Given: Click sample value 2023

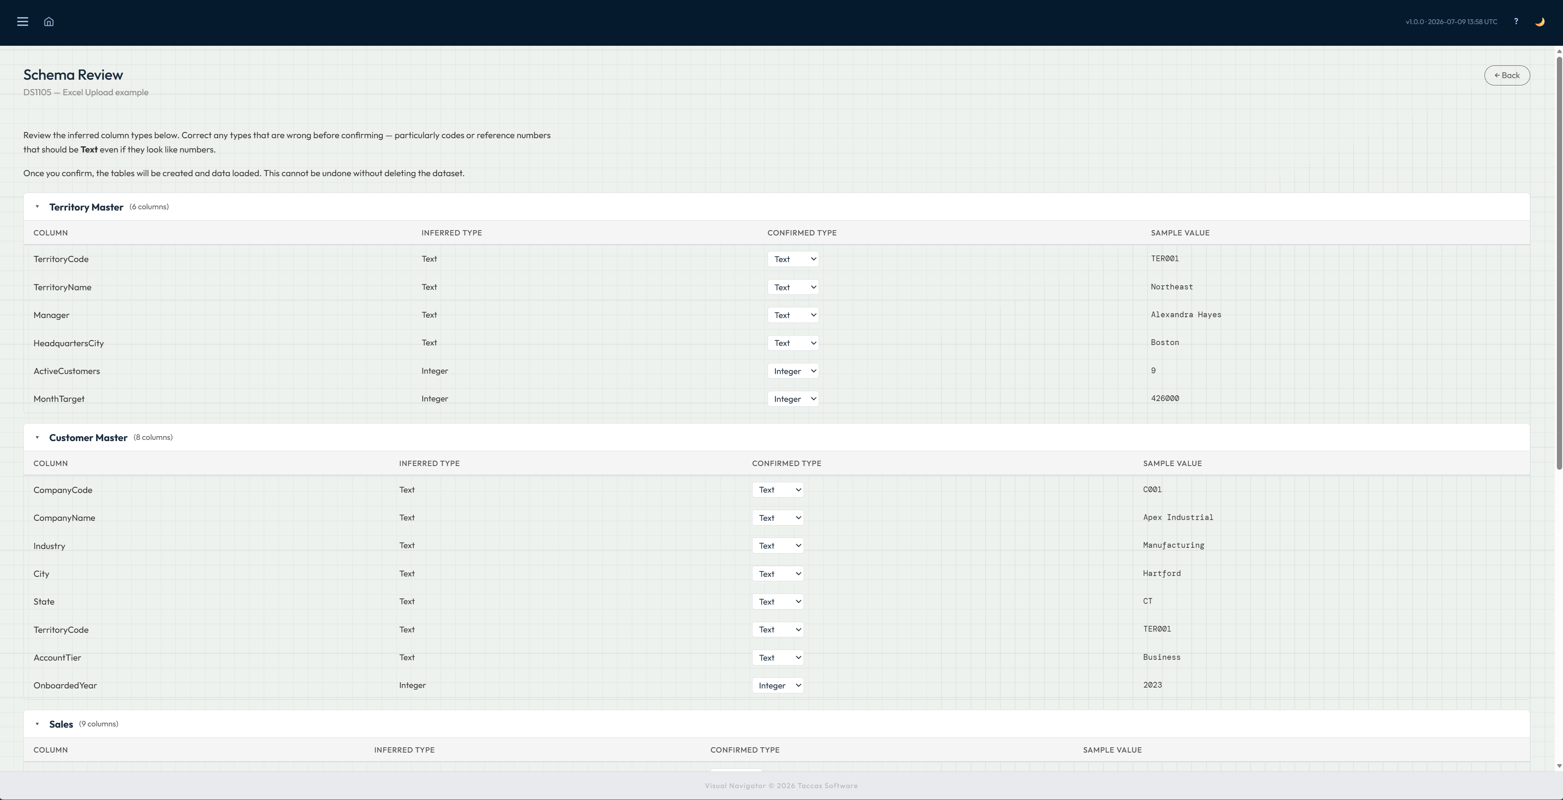Looking at the screenshot, I should 1152,685.
